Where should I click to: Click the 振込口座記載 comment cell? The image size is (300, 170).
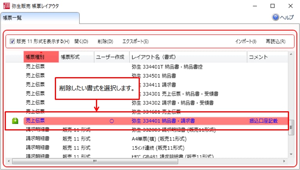point(263,121)
